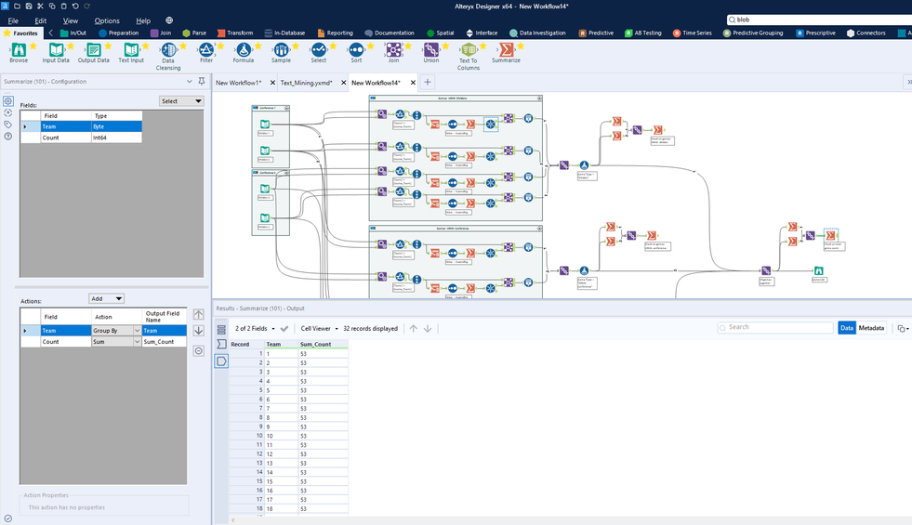Open the Help menu
The image size is (912, 525).
pos(143,20)
